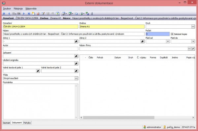Click the Počet number field
Image resolution: width=198 pixels, height=131 pixels.
pos(158,34)
